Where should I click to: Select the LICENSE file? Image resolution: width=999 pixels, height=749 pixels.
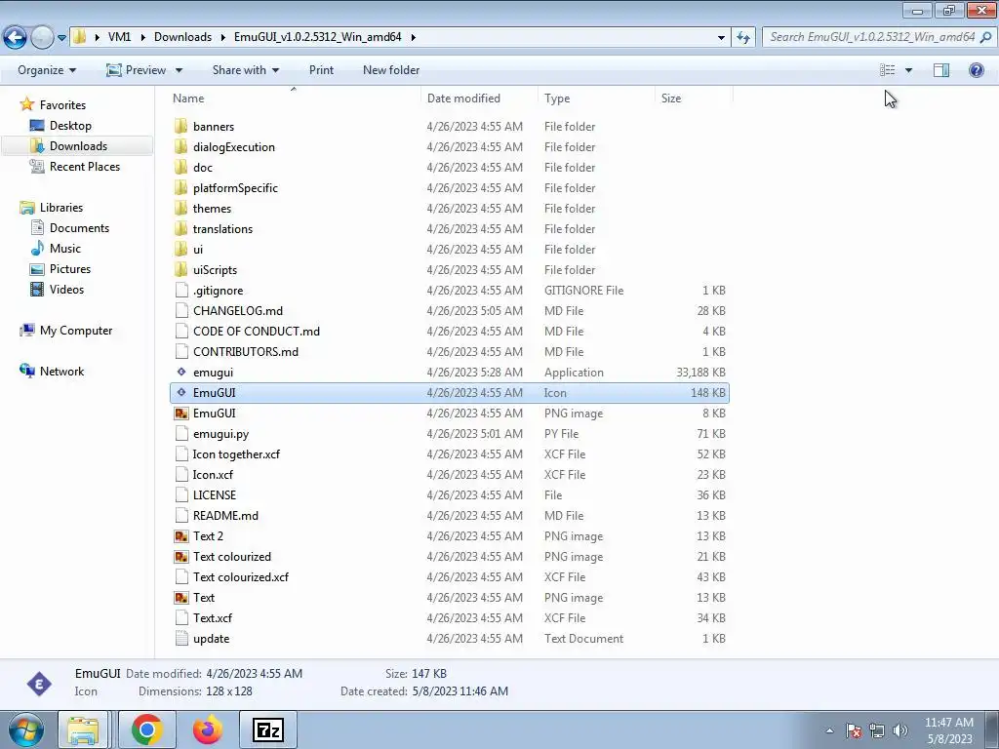click(449, 494)
